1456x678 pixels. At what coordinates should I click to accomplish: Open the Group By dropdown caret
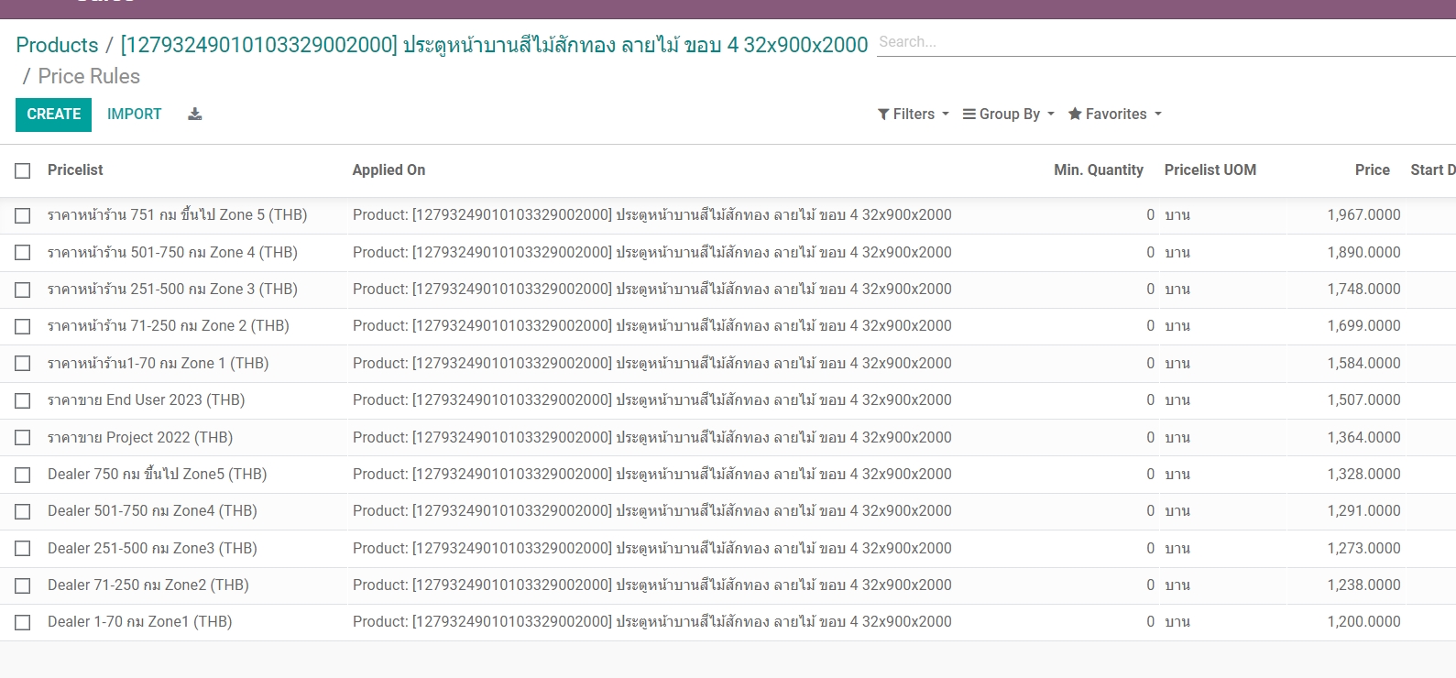[1051, 115]
